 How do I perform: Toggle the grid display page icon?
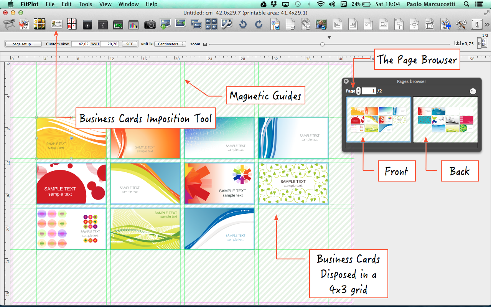[x=291, y=25]
